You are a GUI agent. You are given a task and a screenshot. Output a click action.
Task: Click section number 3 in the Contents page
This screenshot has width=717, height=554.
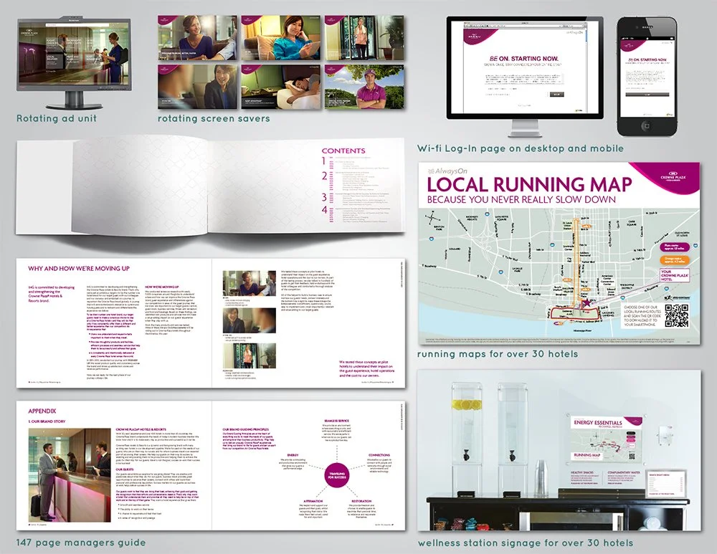pos(324,197)
